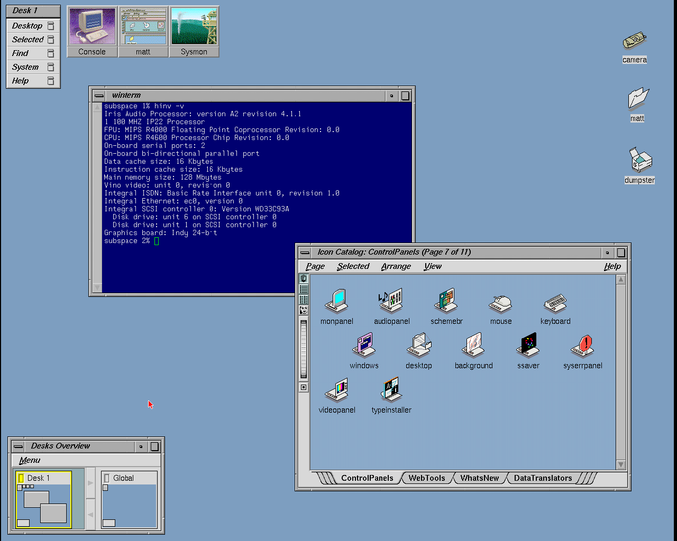
Task: Open the audiopanel icon in Icon Catalog
Action: click(391, 301)
